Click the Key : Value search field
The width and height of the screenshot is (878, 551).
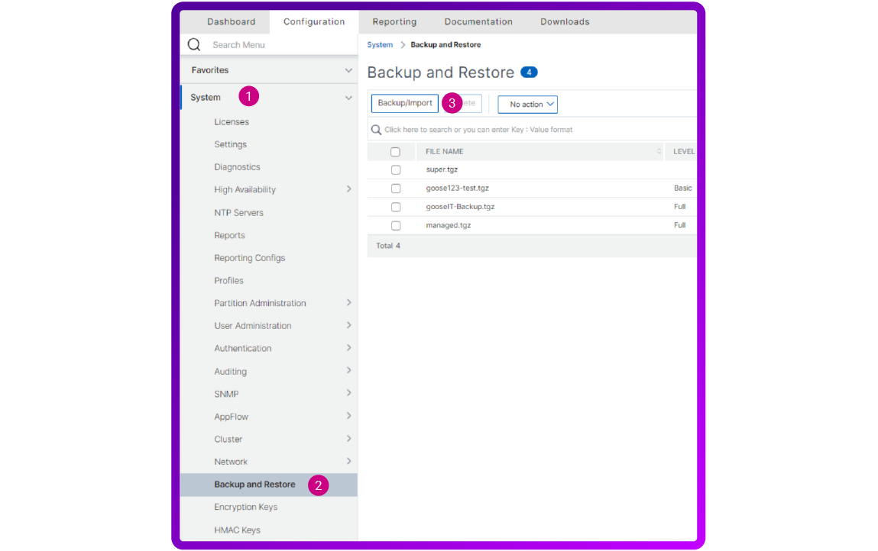497,129
